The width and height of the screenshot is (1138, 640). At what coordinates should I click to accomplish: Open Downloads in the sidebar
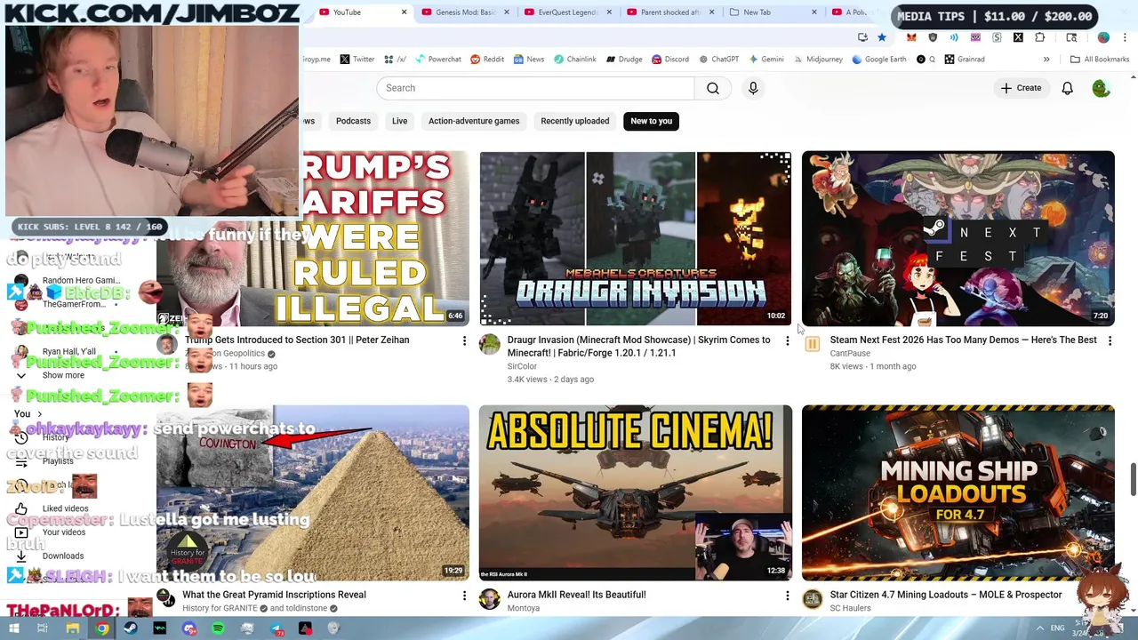tap(63, 556)
